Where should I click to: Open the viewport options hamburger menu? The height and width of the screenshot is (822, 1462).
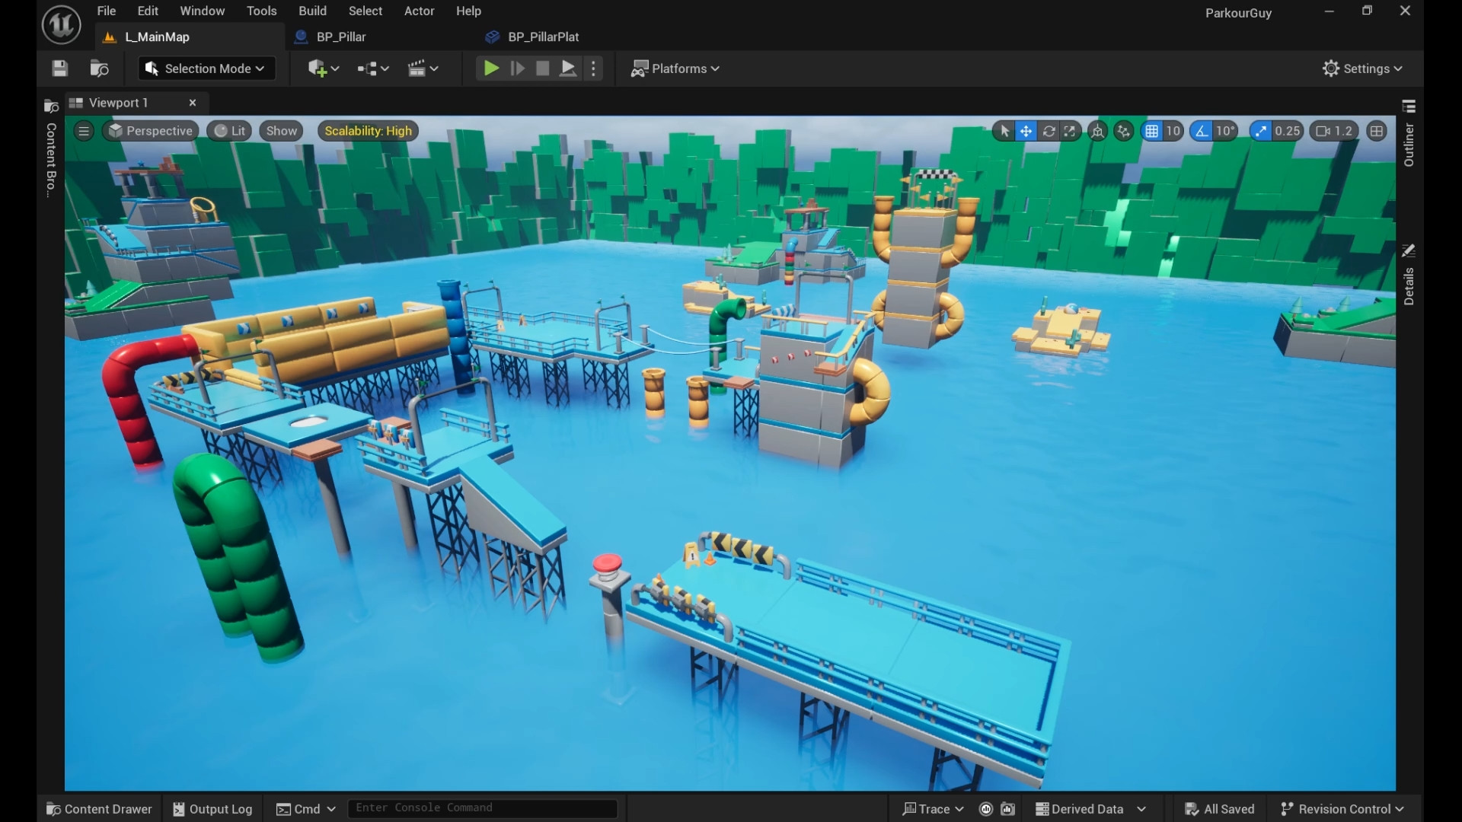pyautogui.click(x=84, y=131)
